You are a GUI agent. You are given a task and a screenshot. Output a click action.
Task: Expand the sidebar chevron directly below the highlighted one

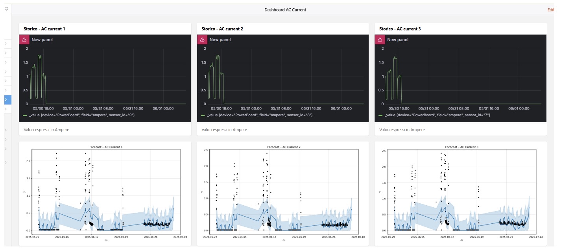coord(6,109)
